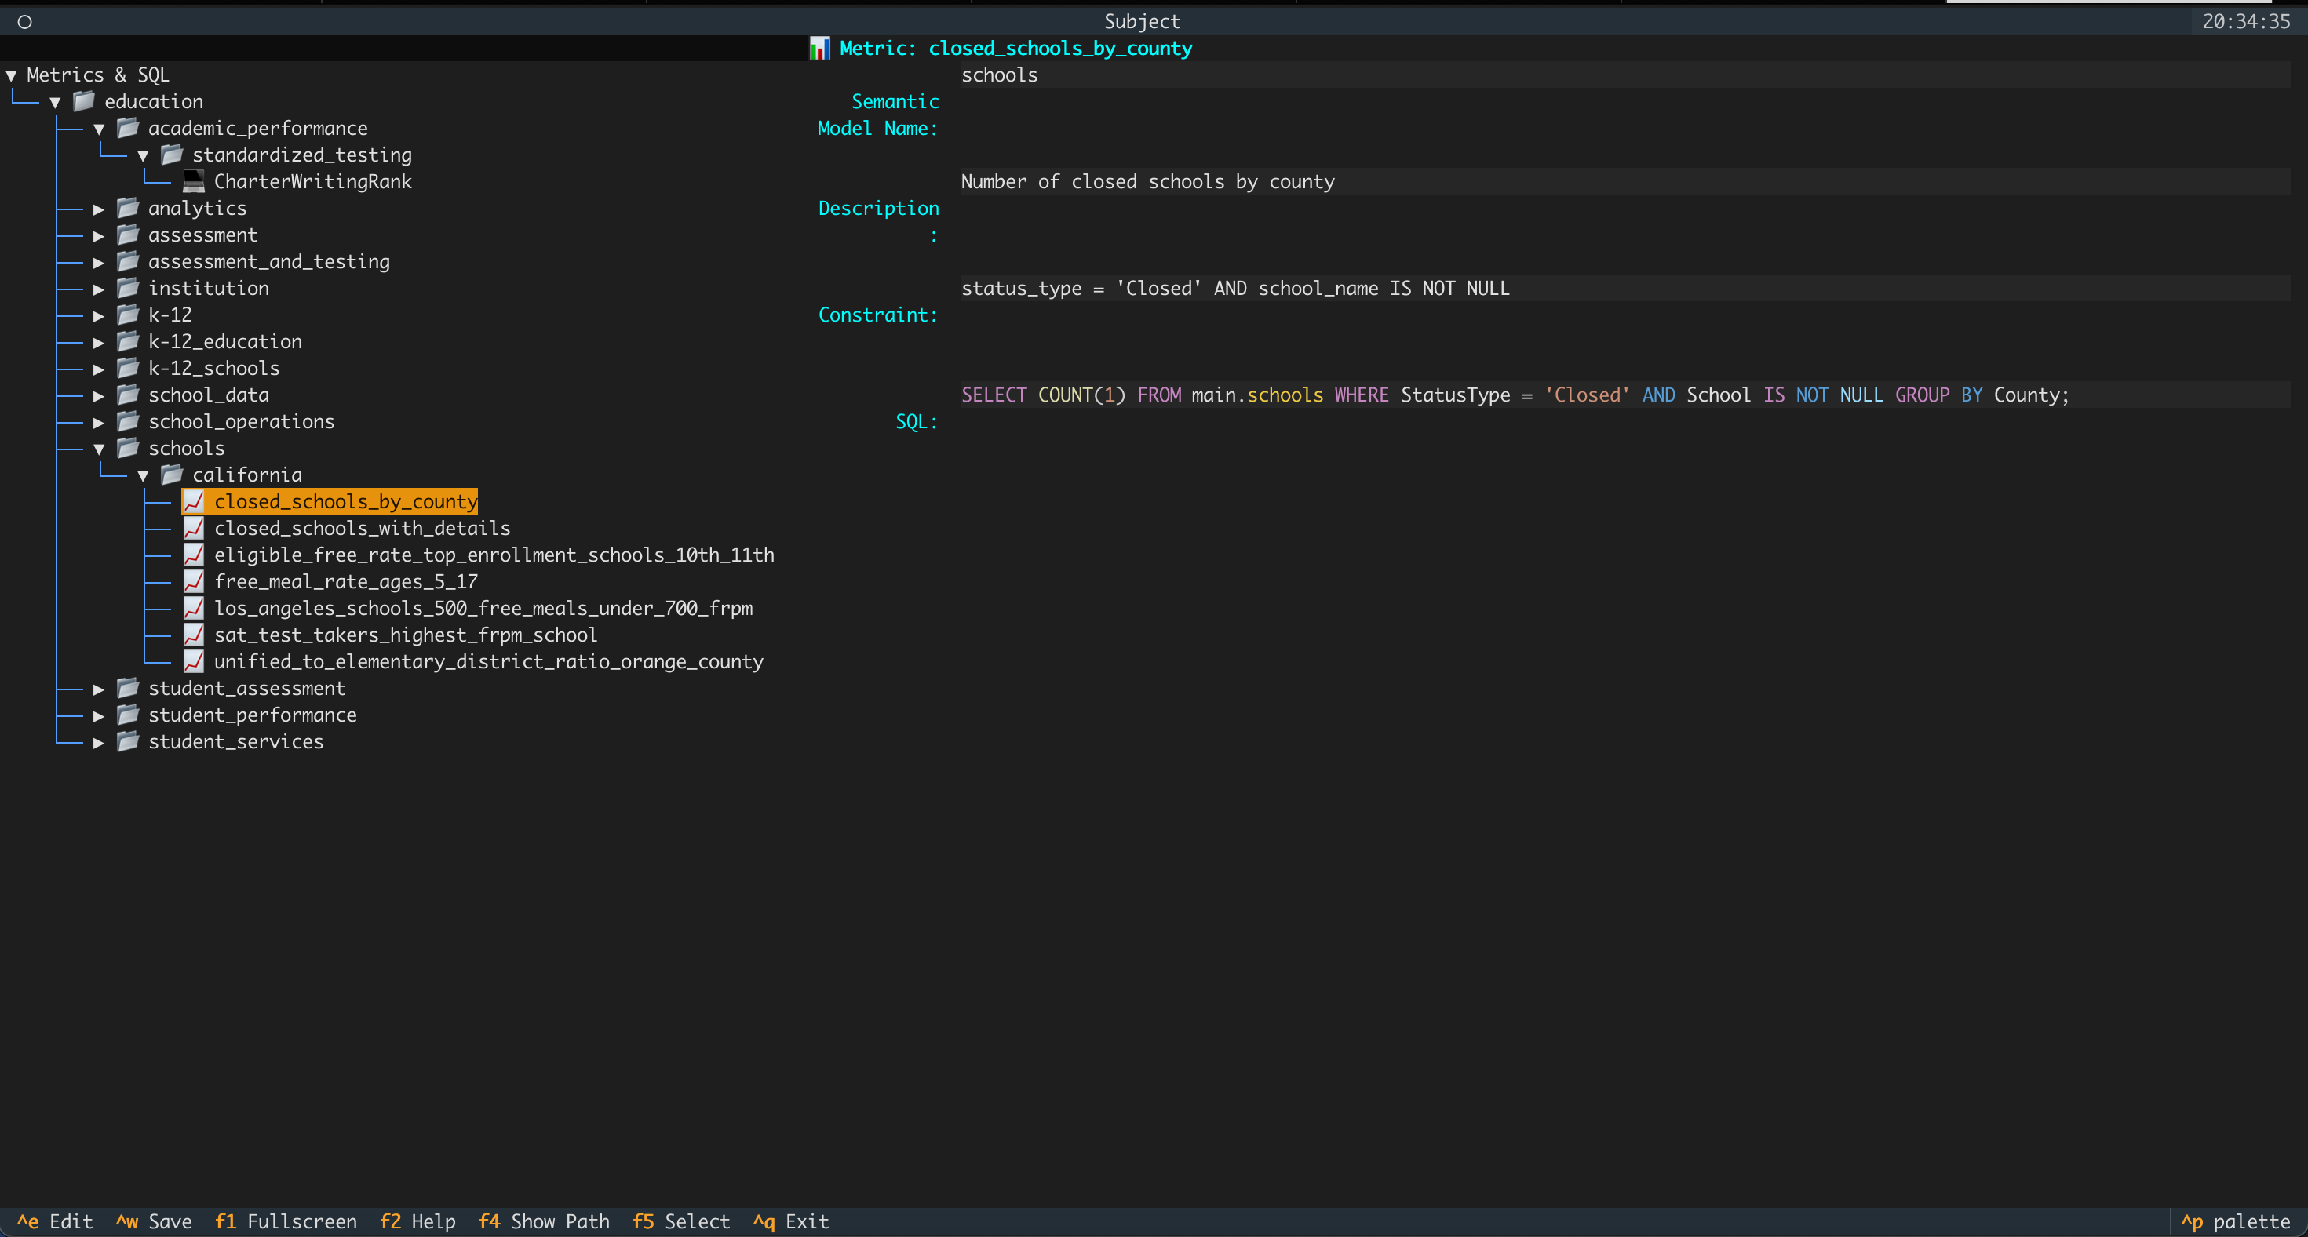Click the circle icon in the title bar
Screen dimensions: 2308x1237
(x=25, y=20)
